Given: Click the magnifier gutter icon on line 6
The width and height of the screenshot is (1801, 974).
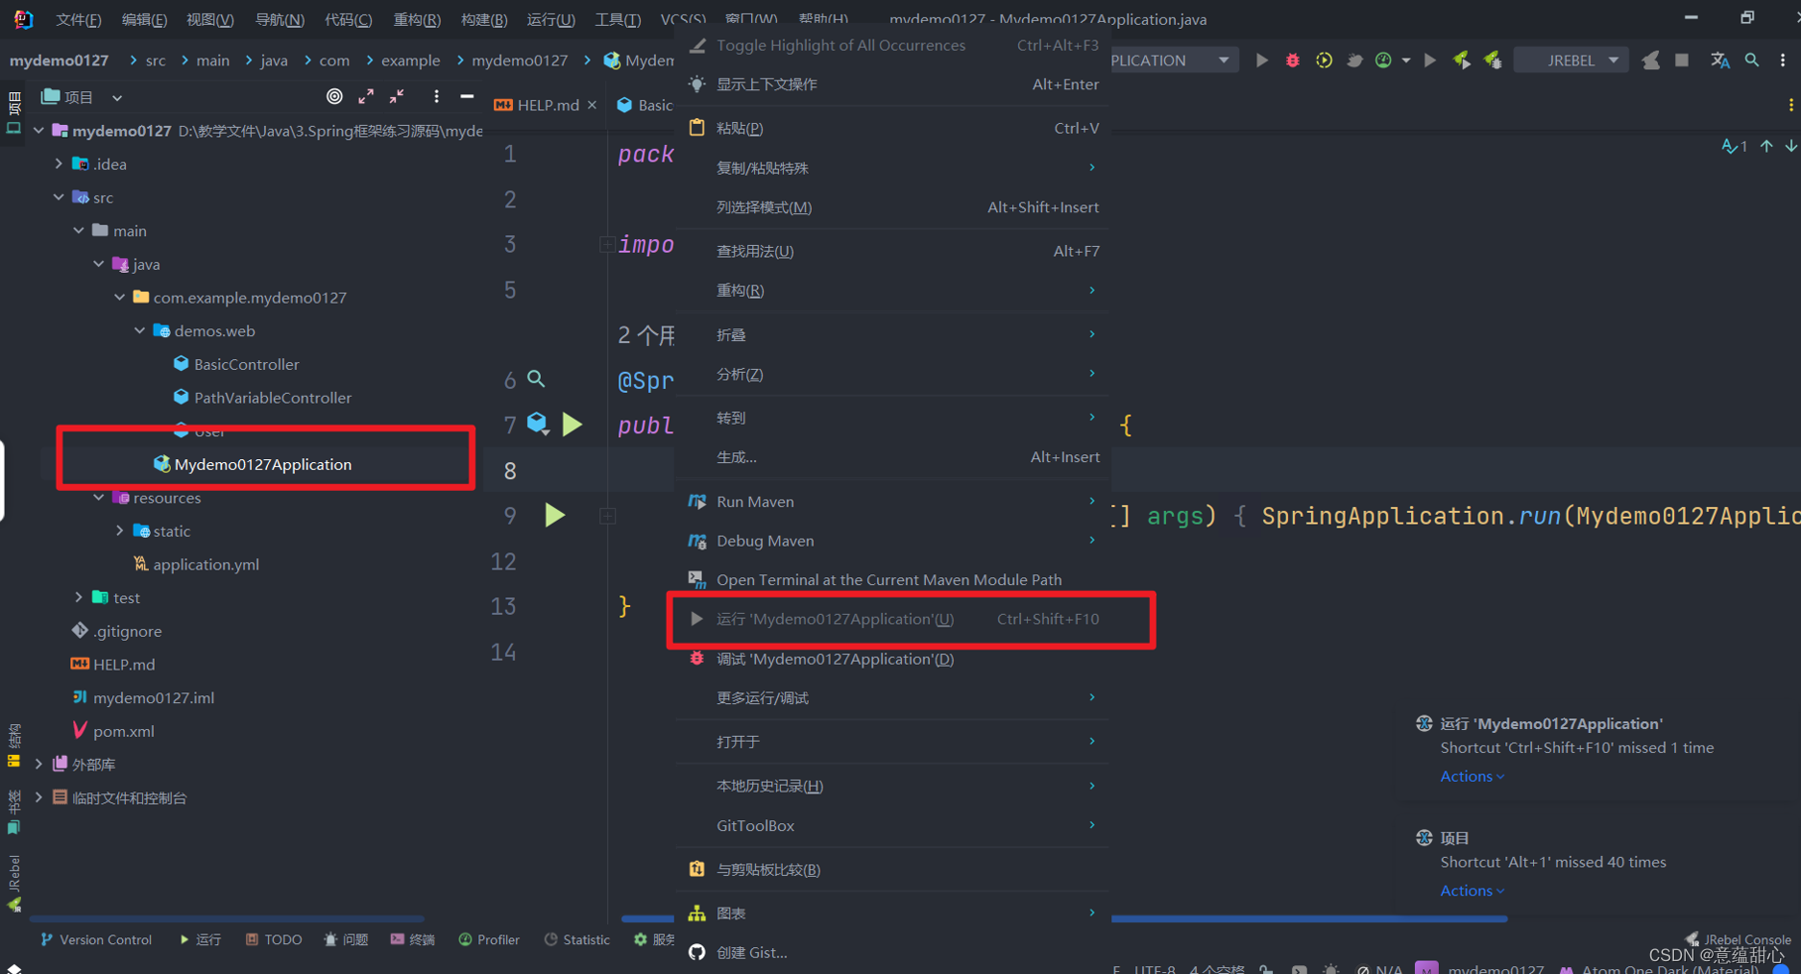Looking at the screenshot, I should [x=536, y=379].
